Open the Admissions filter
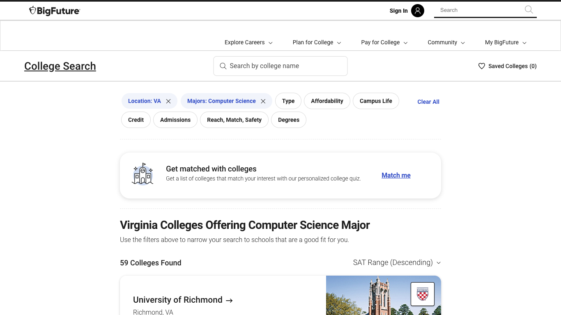 click(x=175, y=120)
